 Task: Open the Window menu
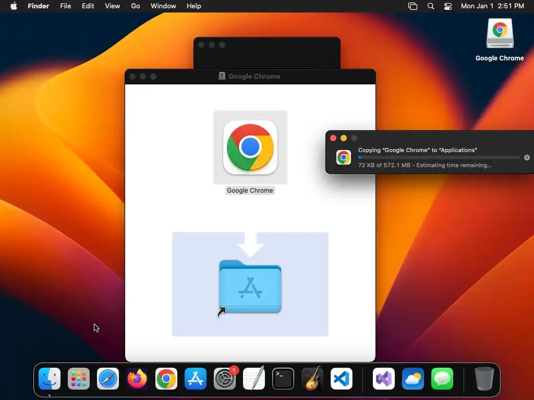(163, 6)
